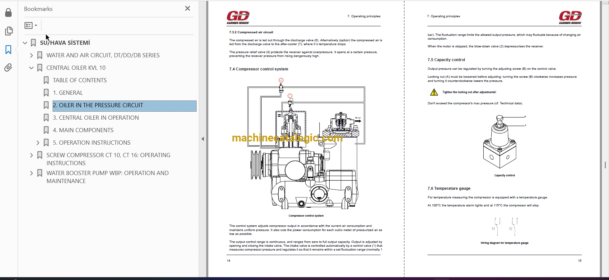
Task: Go to 3. CENTRAL OILER IN OPERATION
Action: click(96, 118)
